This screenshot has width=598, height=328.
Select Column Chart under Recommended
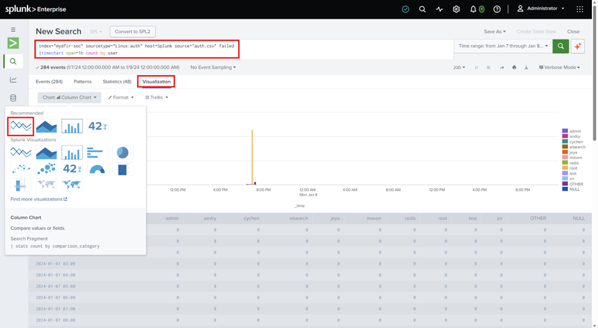click(x=72, y=126)
